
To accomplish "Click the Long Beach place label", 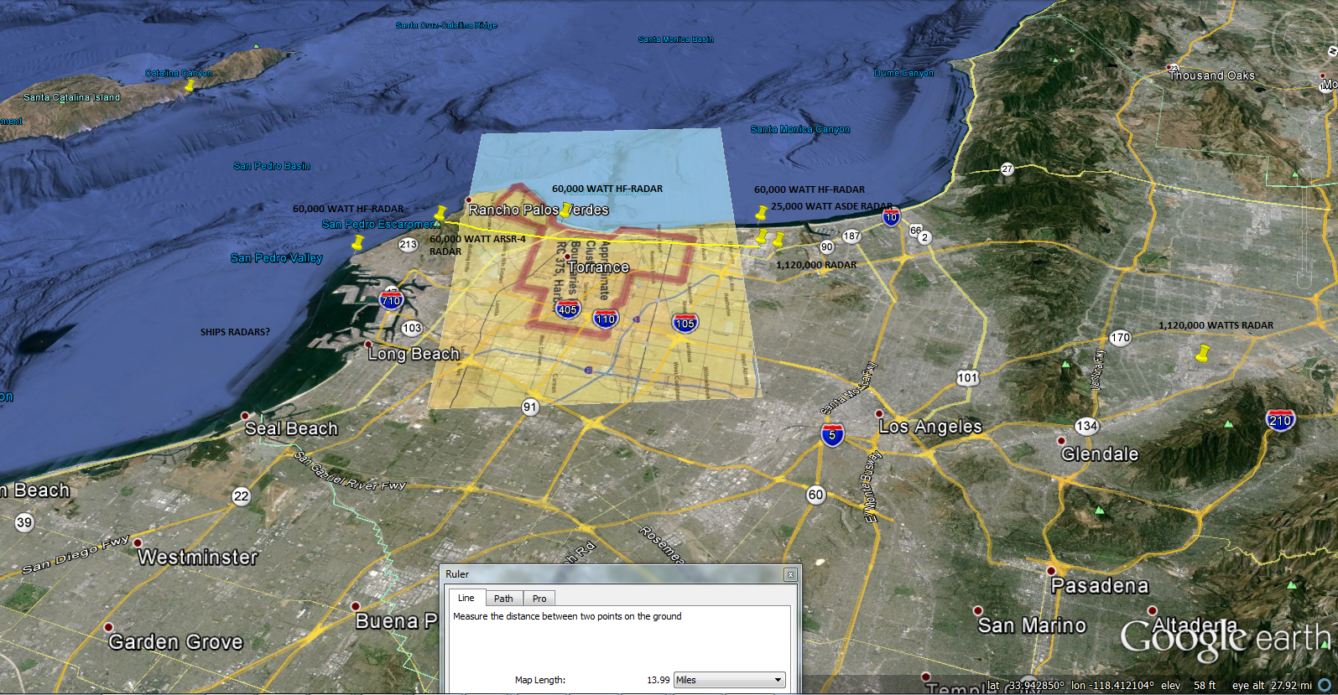I will pos(414,354).
